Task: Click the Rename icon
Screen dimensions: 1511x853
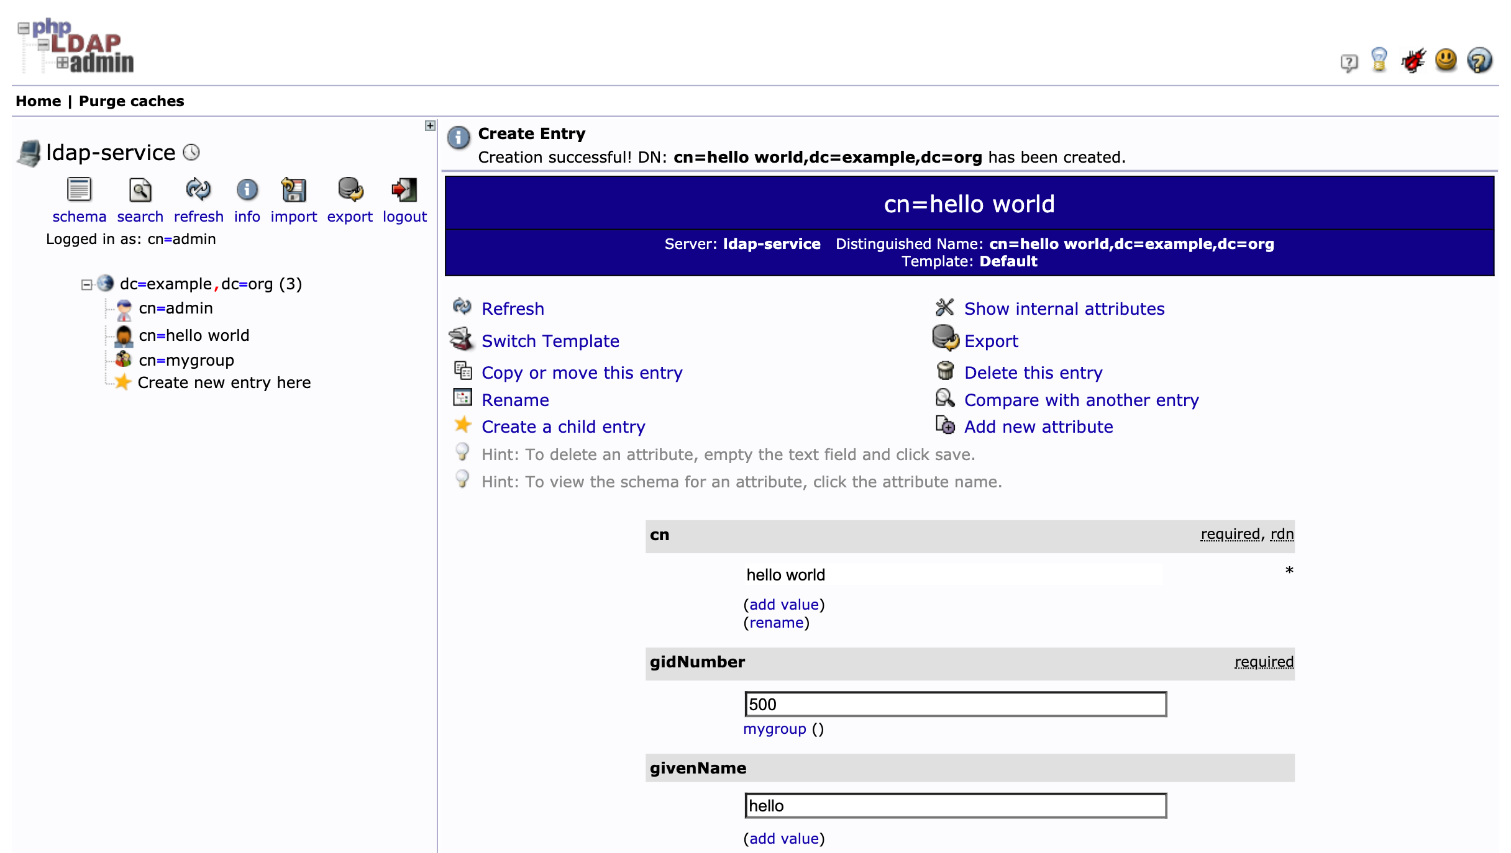Action: pos(462,397)
